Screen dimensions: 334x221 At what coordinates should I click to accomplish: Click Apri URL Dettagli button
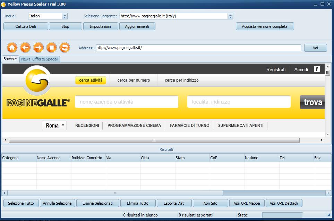point(284,203)
